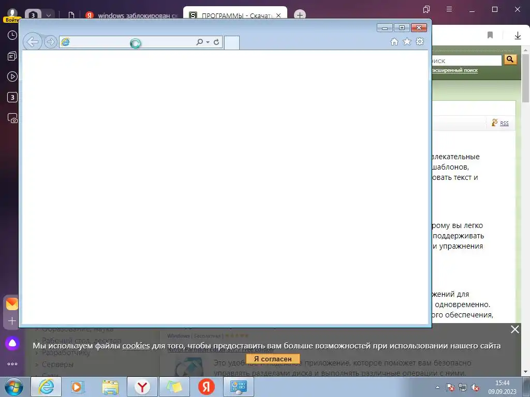Open Yandex Mail icon in sidebar
Screen dimensions: 530x397
coord(12,304)
